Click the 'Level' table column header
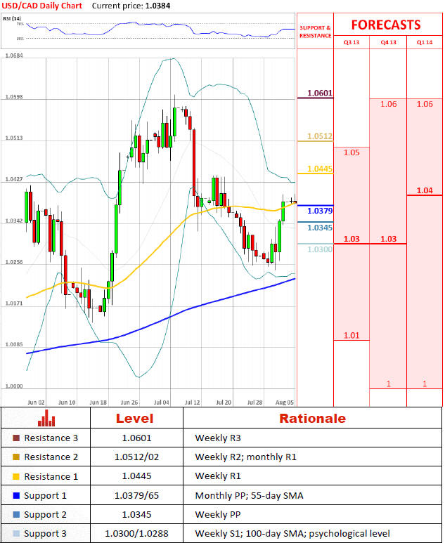This screenshot has height=543, width=445. [134, 419]
